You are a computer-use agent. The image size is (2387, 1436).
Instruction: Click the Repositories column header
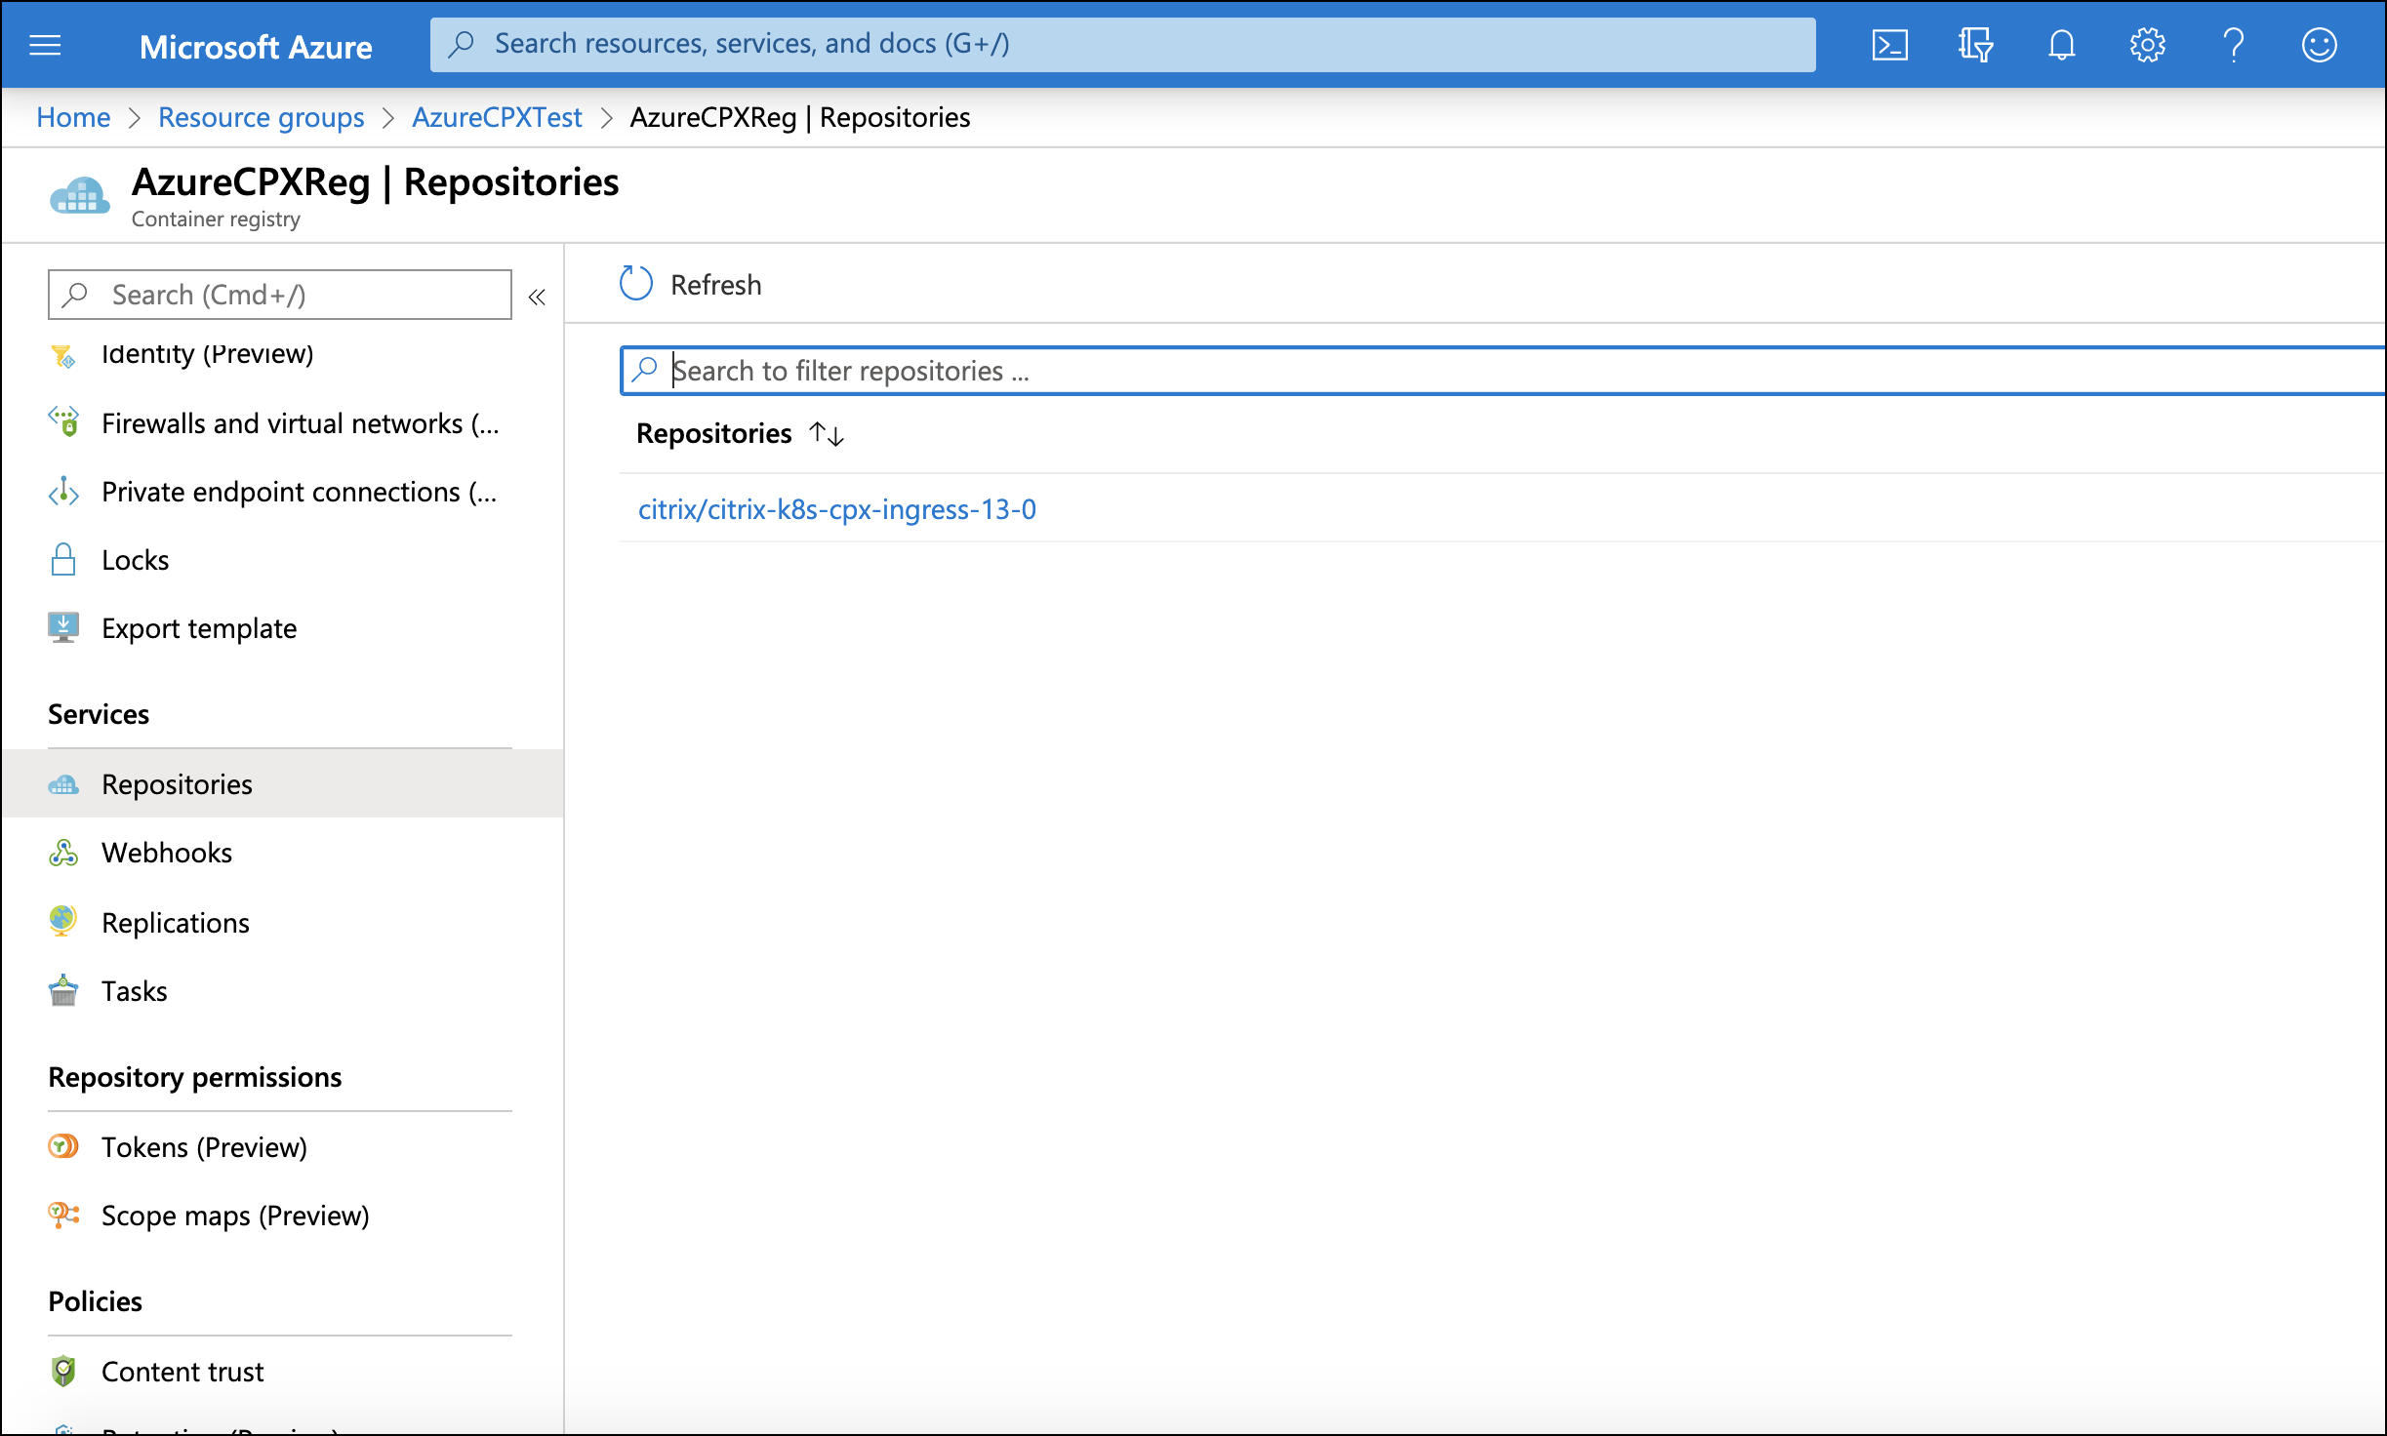[x=713, y=433]
